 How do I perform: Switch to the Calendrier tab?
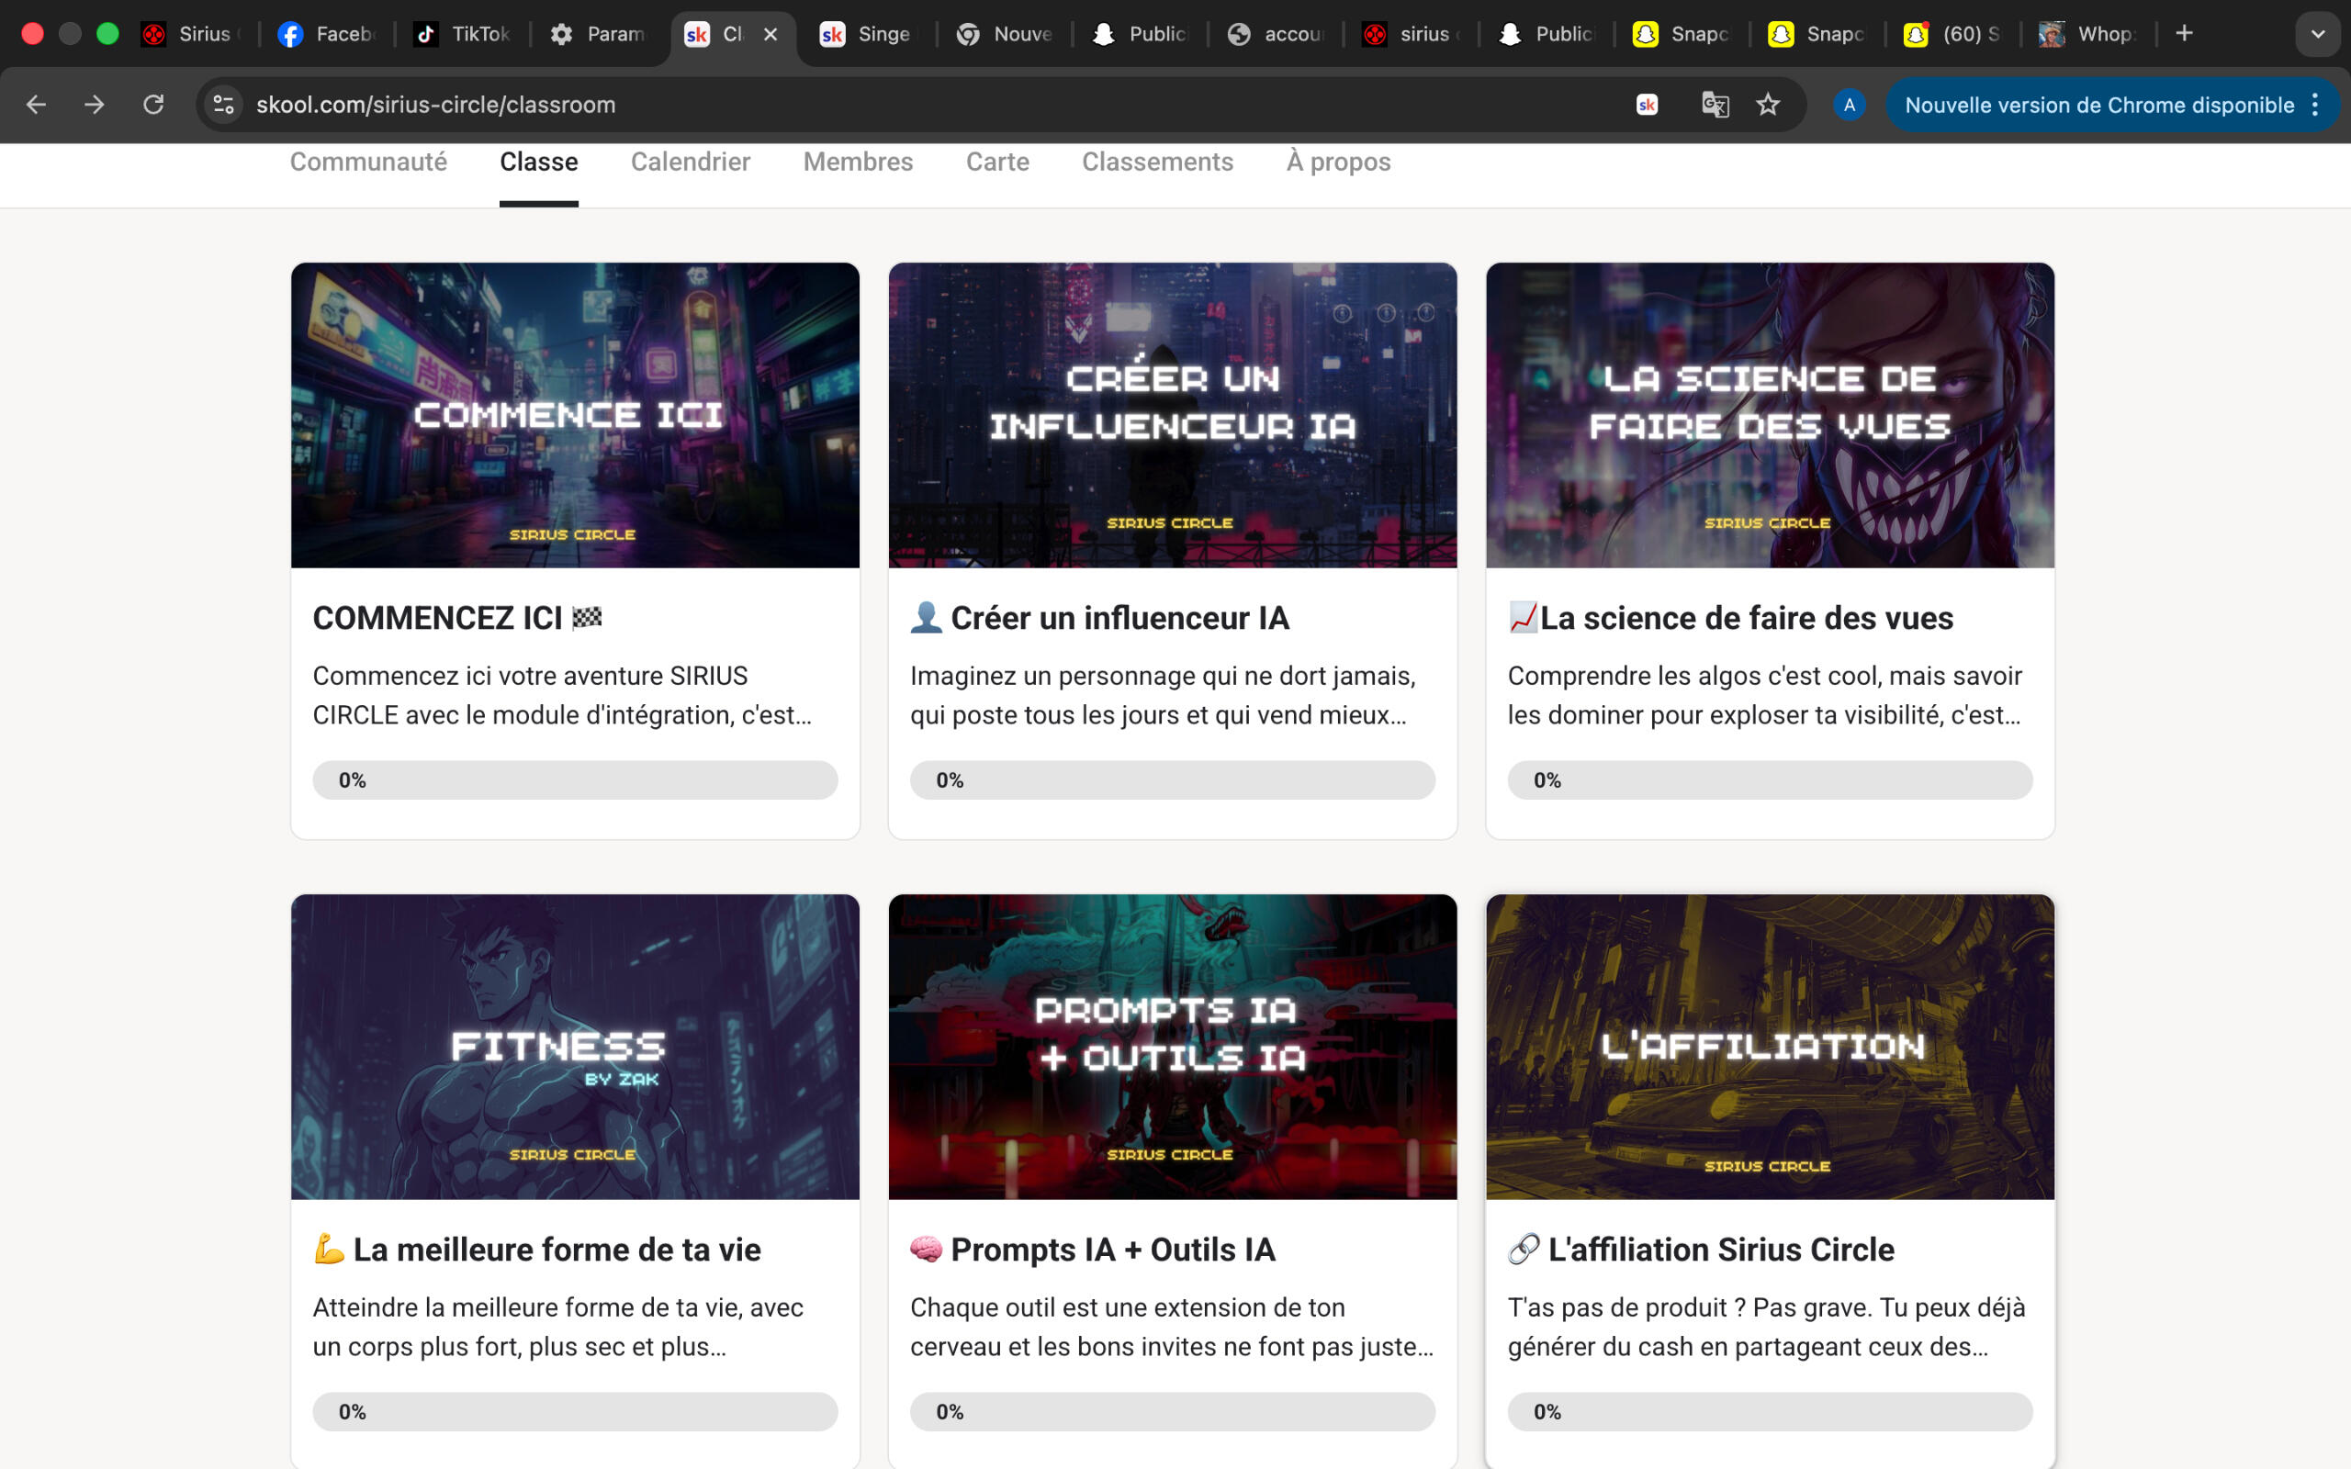click(x=690, y=162)
